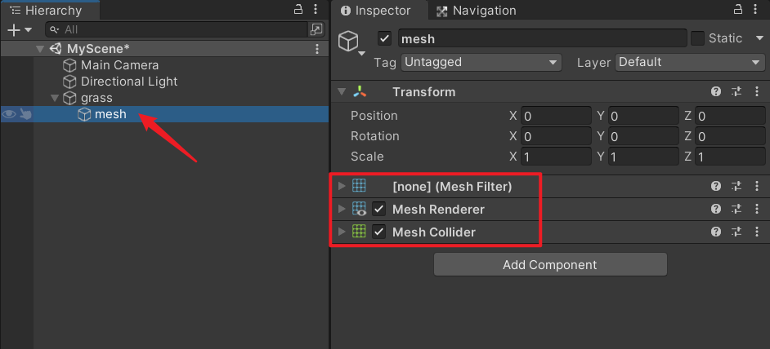
Task: Click the Transform help question mark icon
Action: click(x=716, y=92)
